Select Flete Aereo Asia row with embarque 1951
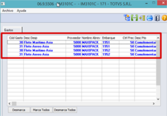The height and width of the screenshot is (116, 167). [x=82, y=46]
